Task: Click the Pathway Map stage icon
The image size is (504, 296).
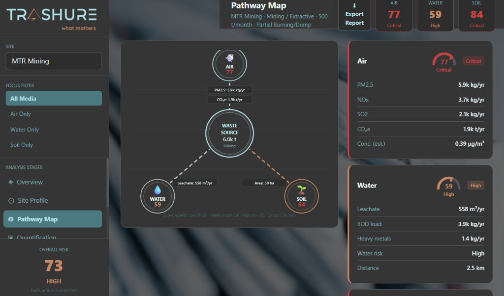Action: point(11,219)
